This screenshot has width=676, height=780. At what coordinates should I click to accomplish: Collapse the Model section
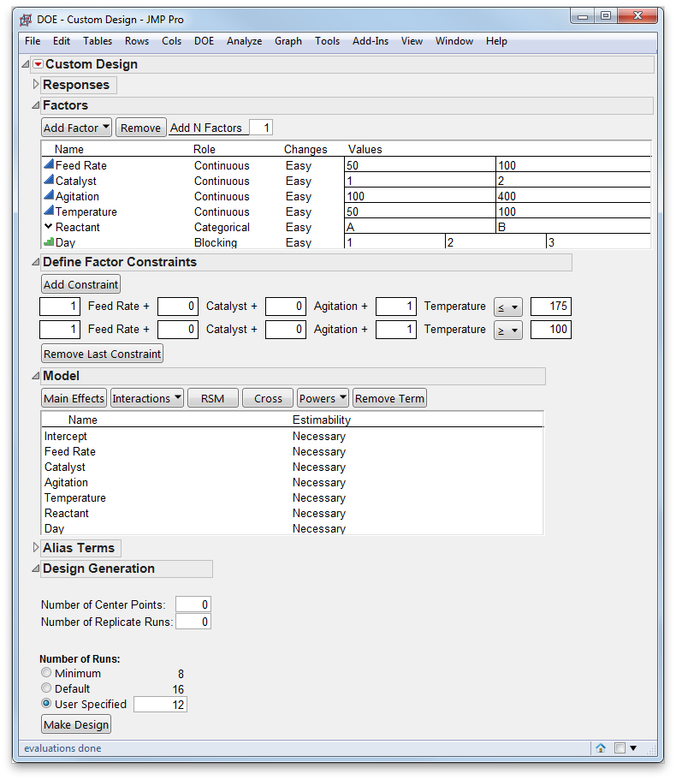pos(36,376)
